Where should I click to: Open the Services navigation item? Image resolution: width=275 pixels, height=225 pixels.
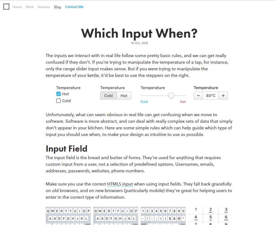point(44,7)
